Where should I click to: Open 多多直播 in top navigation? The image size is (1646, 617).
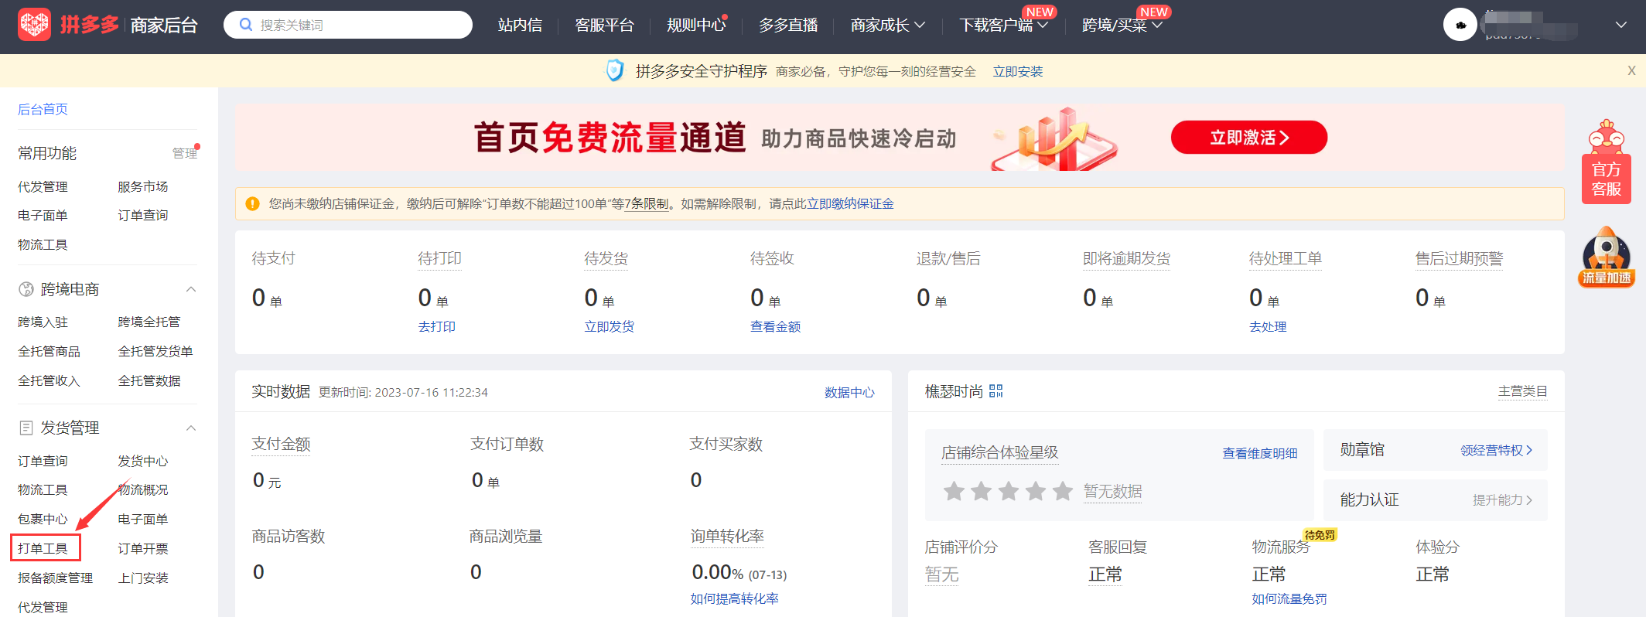[788, 26]
